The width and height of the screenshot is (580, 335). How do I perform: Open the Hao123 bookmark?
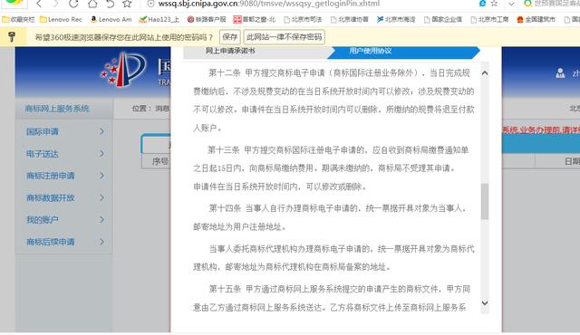coord(159,19)
